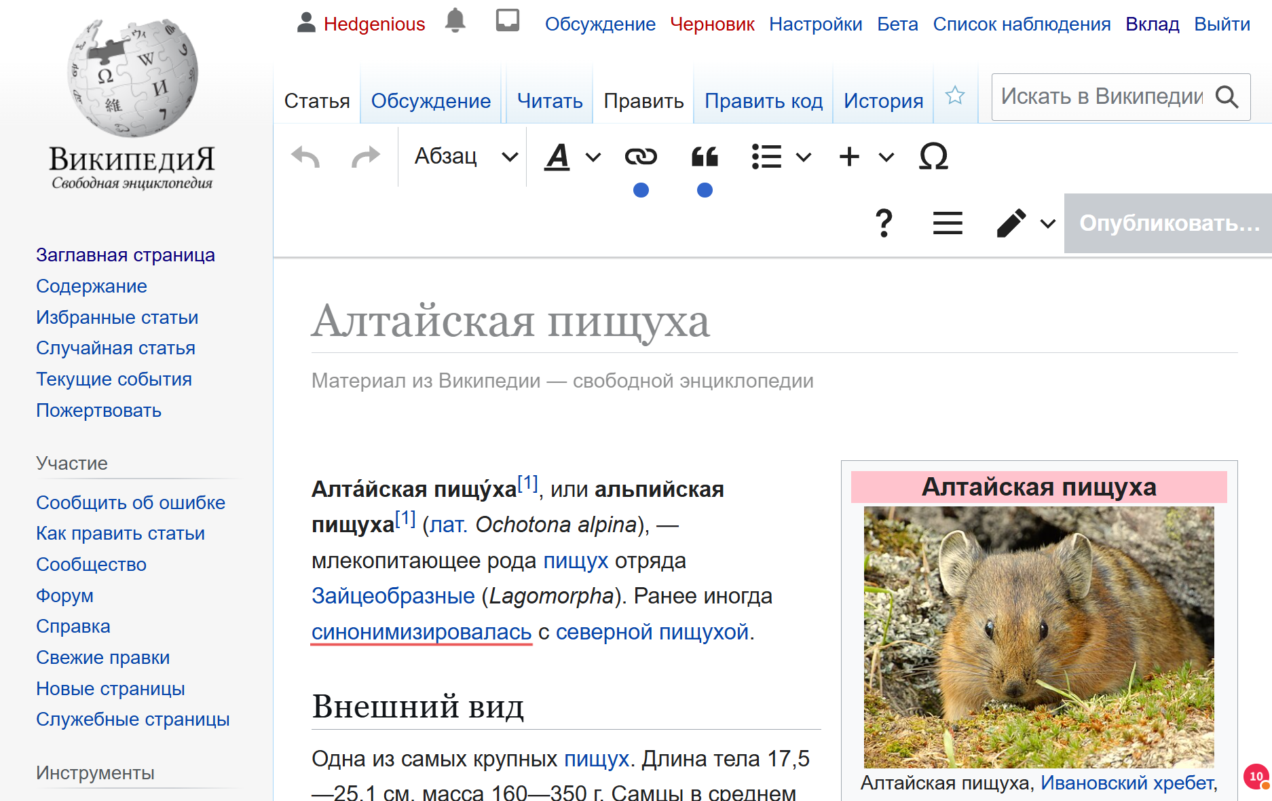Image resolution: width=1272 pixels, height=801 pixels.
Task: Switch editor mode via pencil dropdown
Action: pos(1025,223)
